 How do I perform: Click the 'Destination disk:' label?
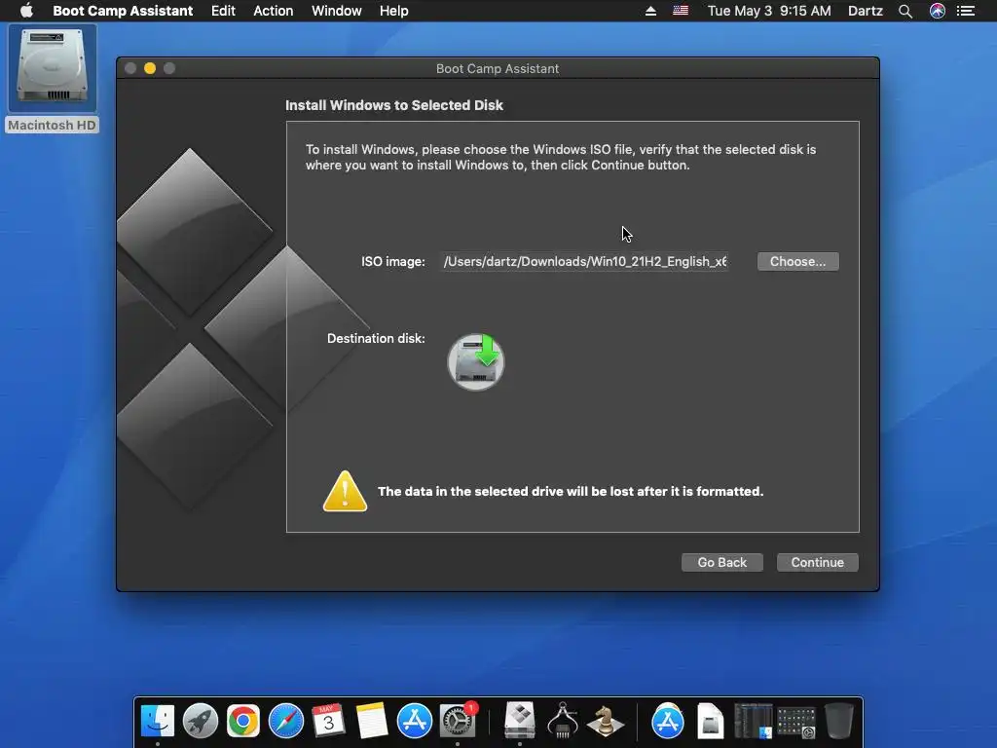pyautogui.click(x=376, y=338)
